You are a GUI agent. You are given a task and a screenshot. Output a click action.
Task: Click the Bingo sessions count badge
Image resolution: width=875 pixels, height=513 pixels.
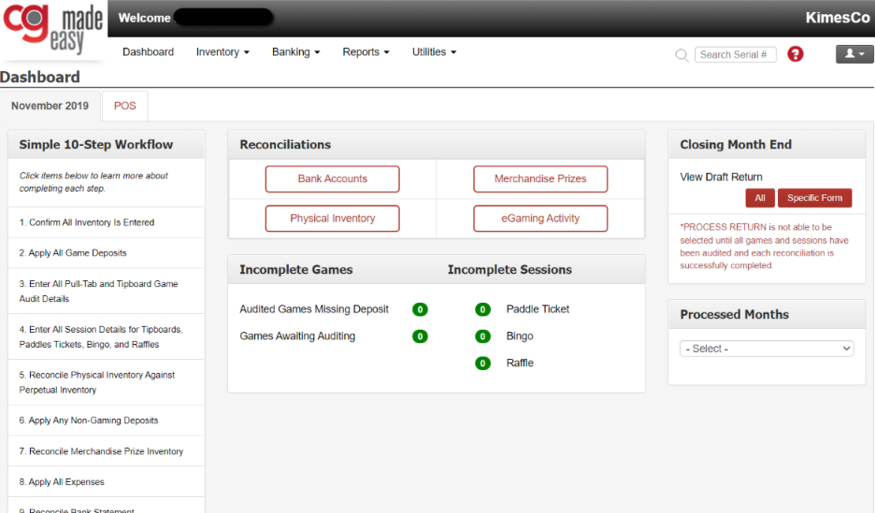point(482,336)
